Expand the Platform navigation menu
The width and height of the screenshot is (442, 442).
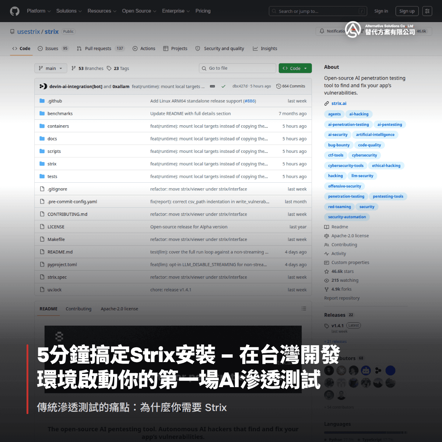(x=39, y=11)
